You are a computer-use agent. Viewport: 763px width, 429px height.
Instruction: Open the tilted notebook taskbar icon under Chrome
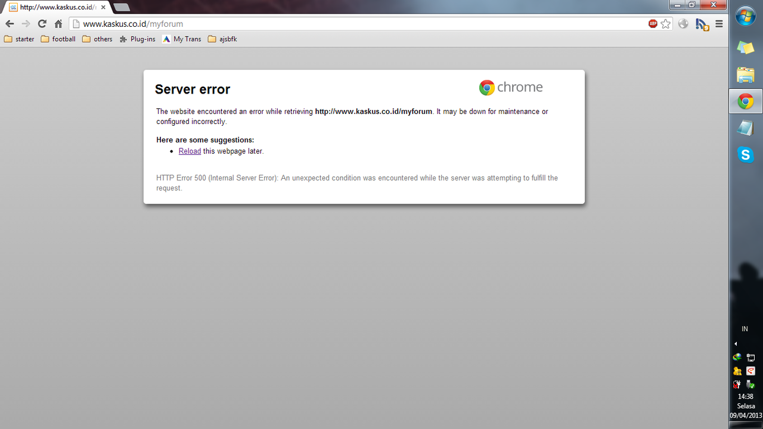(746, 128)
